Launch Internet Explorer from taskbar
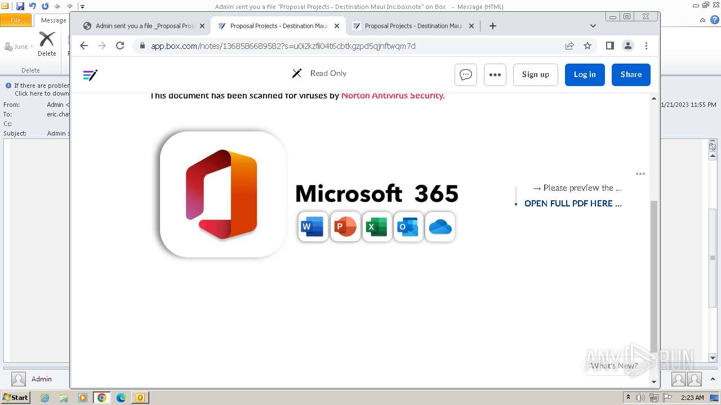Screen dimensions: 721x405 [44, 398]
